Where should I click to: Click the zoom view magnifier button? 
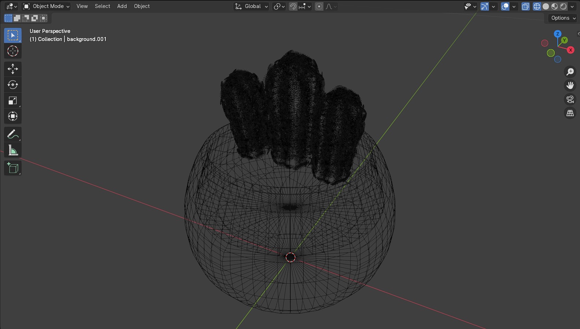570,72
